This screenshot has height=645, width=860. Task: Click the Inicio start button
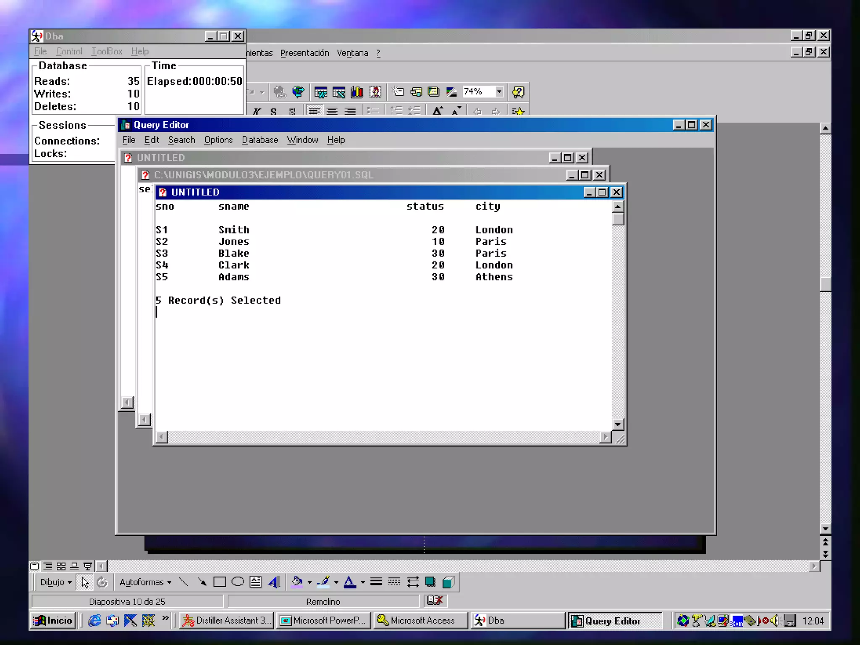[53, 620]
